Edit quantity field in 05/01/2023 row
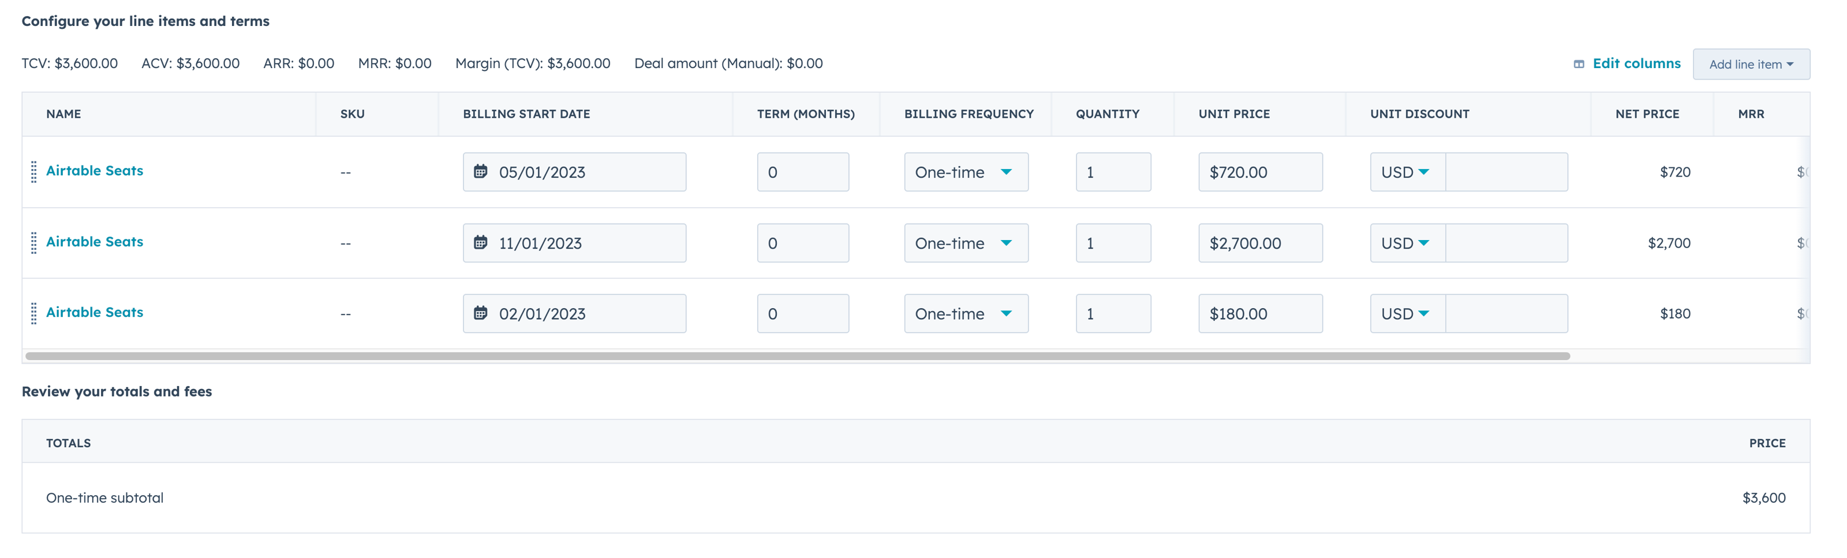Viewport: 1847px width, 558px height. (1113, 172)
